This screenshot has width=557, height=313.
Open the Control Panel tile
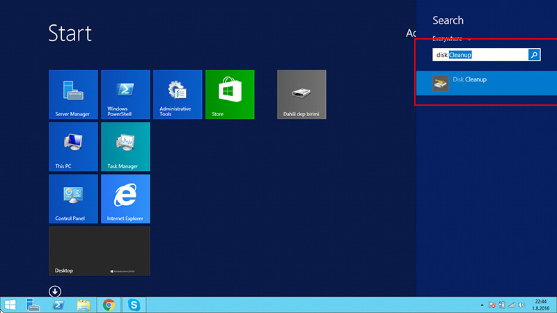tap(73, 199)
